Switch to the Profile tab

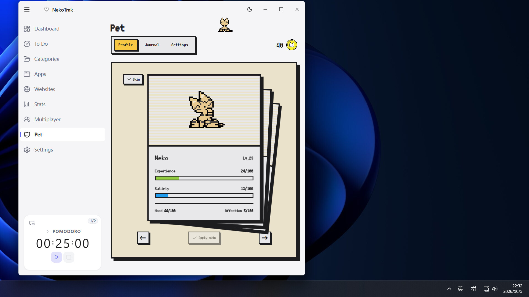126,45
